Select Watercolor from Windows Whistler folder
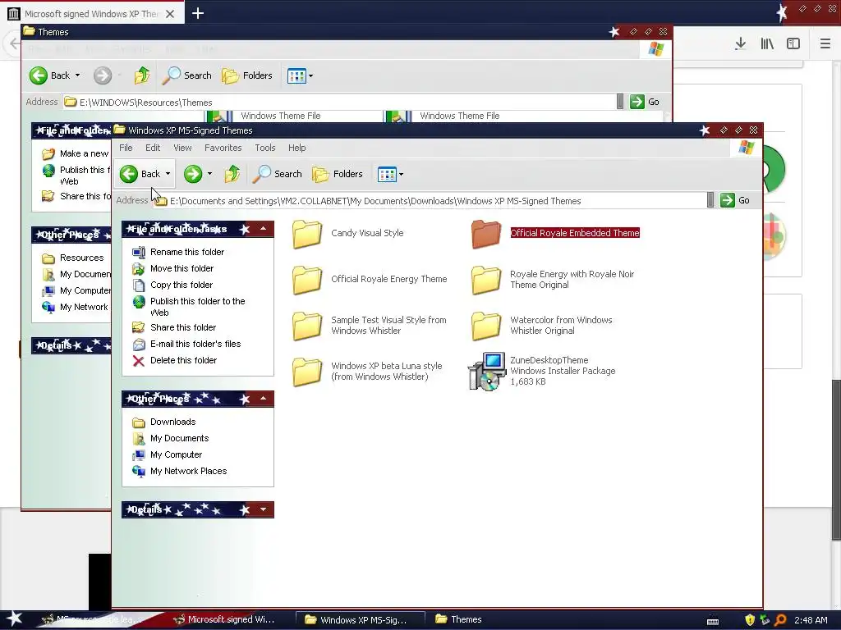 [x=542, y=325]
